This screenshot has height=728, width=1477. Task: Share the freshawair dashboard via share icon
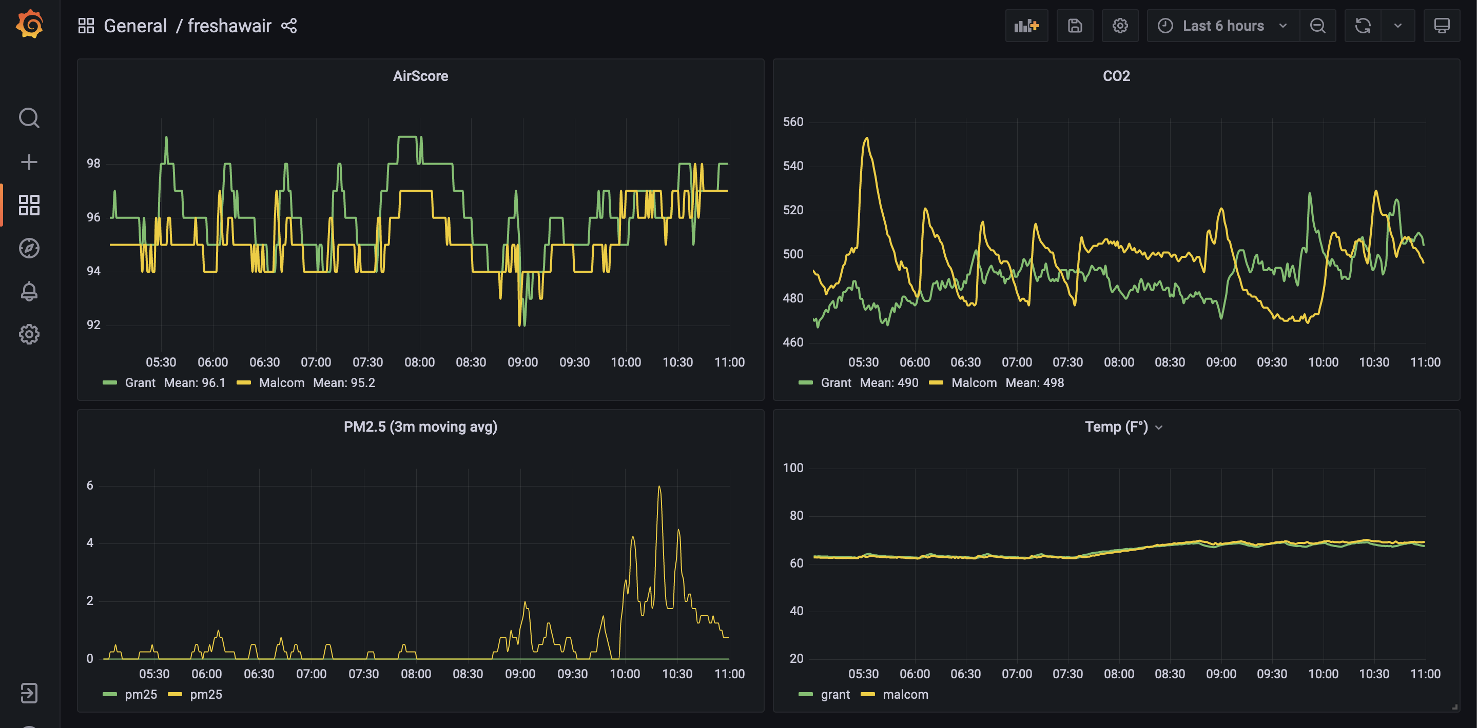coord(289,26)
